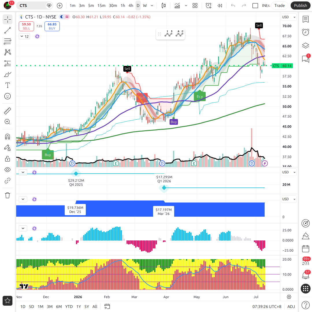Toggle fullscreen layout rectangle icon
This screenshot has height=312, width=312.
point(255,5)
